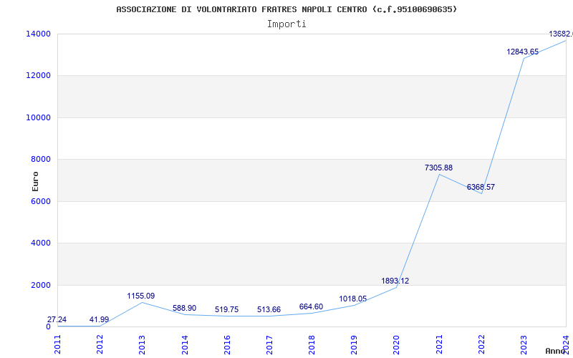This screenshot has height=358, width=573.
Task: Click the 2017 x-axis year label
Action: (x=270, y=344)
